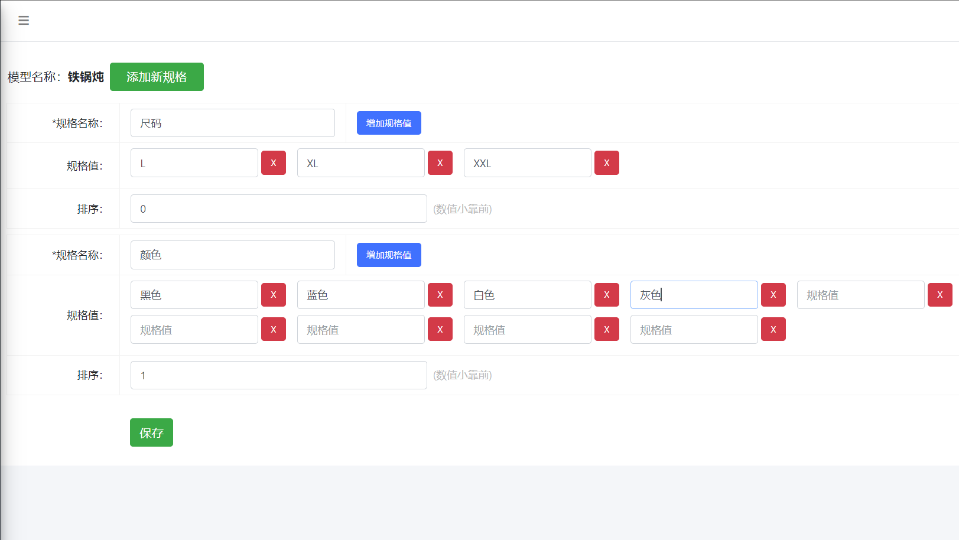Add a spec value to 颜色

389,255
